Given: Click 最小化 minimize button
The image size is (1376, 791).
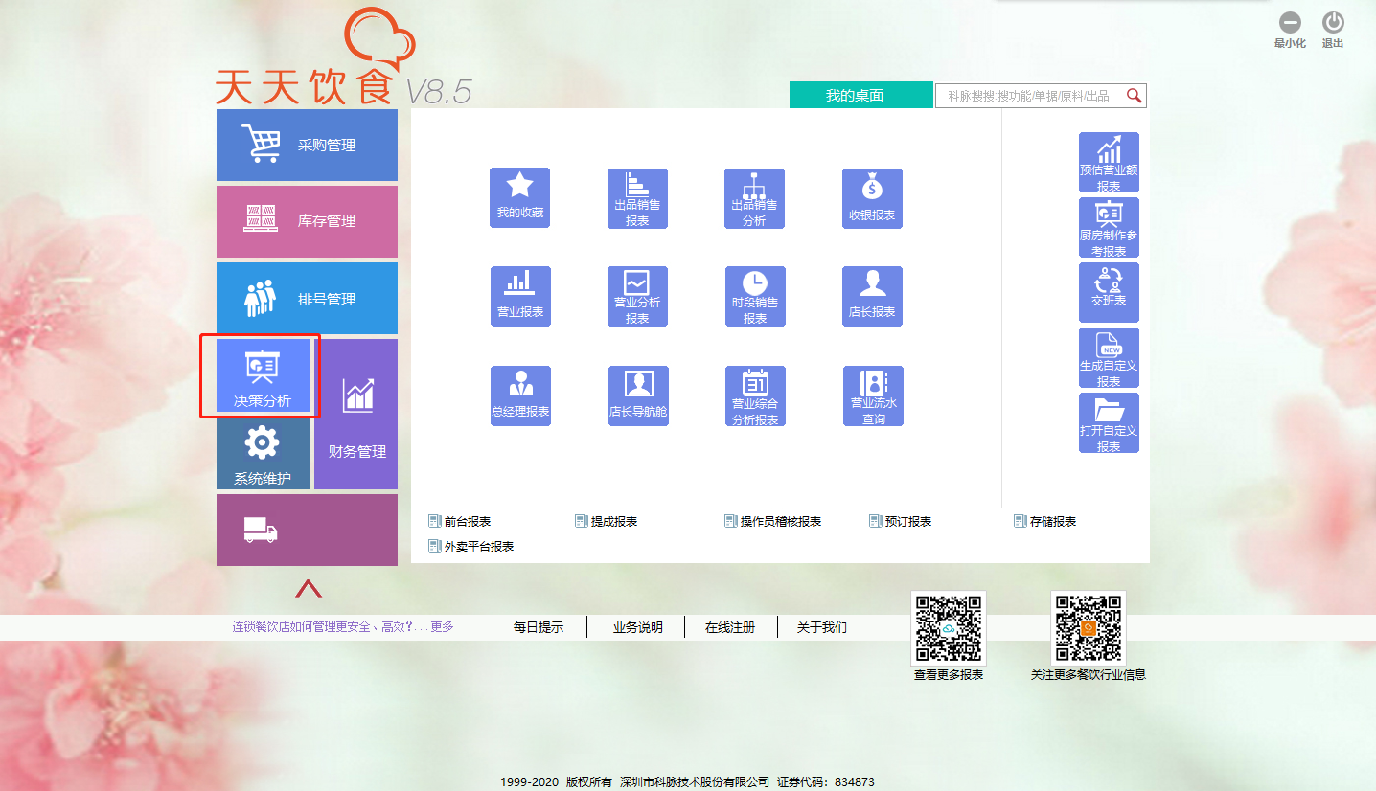Looking at the screenshot, I should pyautogui.click(x=1290, y=30).
